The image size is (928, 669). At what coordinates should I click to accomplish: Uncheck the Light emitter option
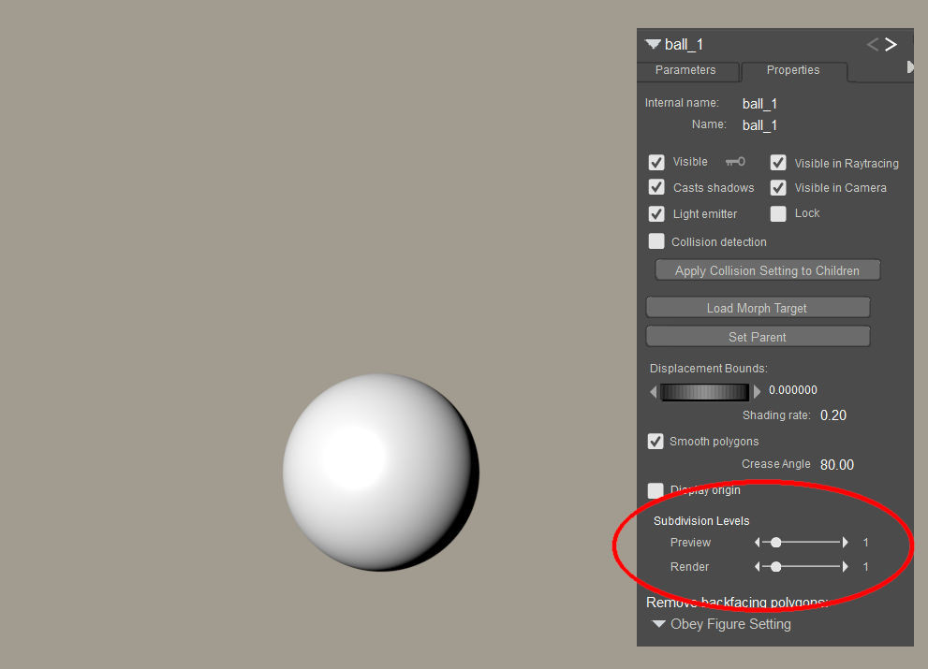[656, 213]
